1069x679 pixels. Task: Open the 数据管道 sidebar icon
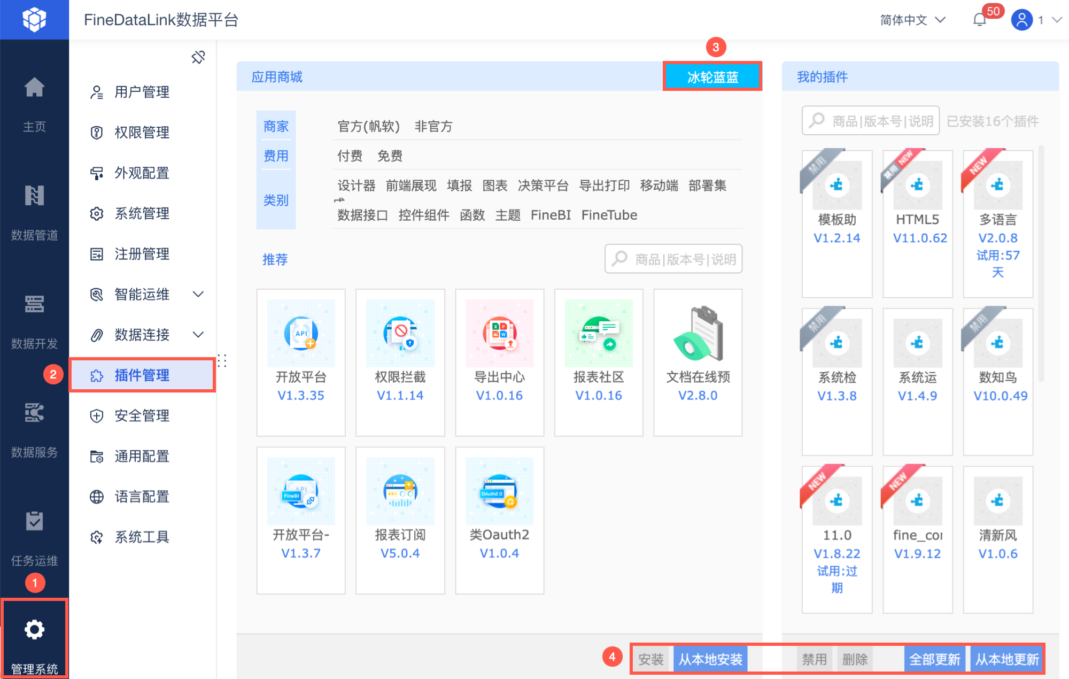(x=34, y=196)
